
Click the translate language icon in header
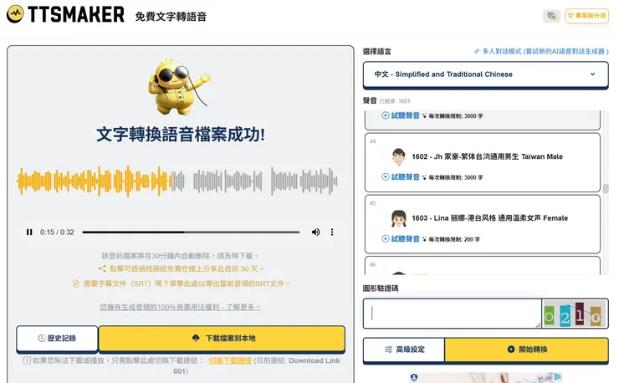point(551,16)
